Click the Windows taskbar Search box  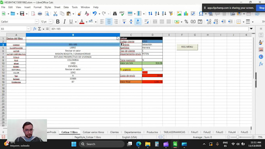102,144
